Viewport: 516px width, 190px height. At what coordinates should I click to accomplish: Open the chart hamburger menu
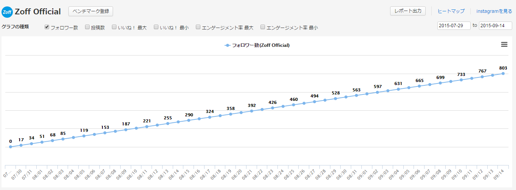click(x=504, y=45)
